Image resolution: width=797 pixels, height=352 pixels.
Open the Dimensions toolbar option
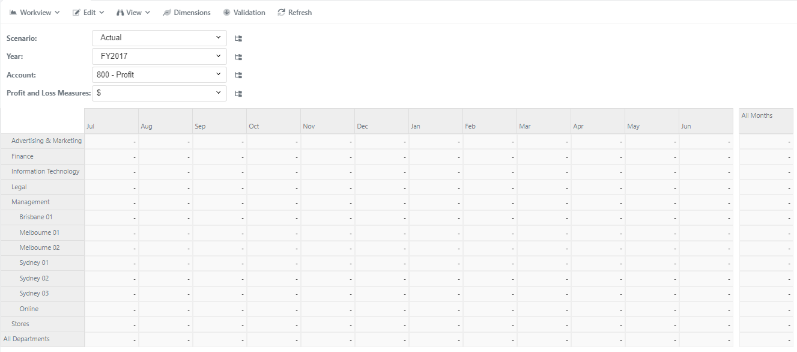tap(186, 13)
